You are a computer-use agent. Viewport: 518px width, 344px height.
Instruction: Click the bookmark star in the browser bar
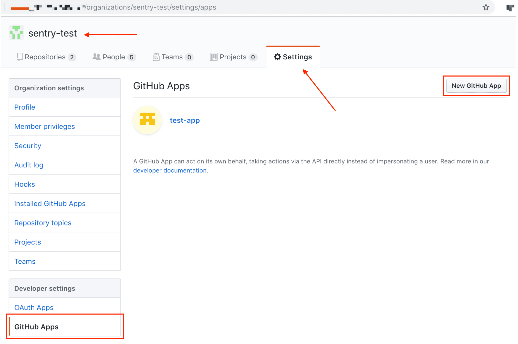[x=486, y=7]
